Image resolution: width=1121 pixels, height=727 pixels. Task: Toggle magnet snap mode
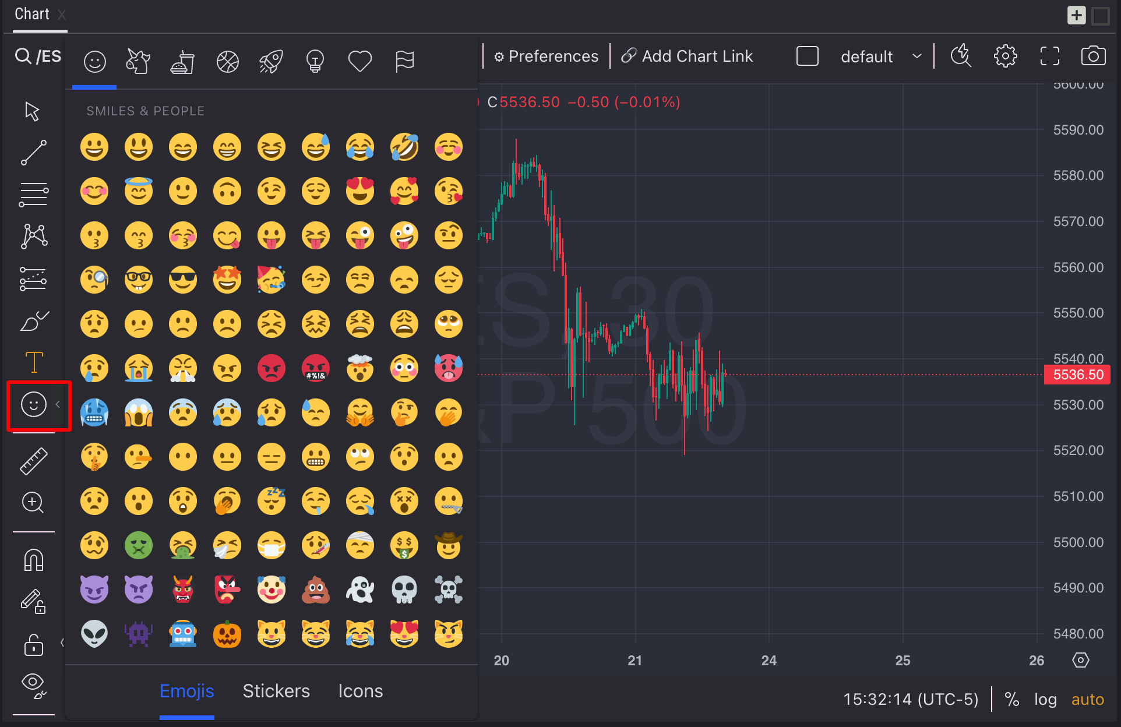point(34,560)
